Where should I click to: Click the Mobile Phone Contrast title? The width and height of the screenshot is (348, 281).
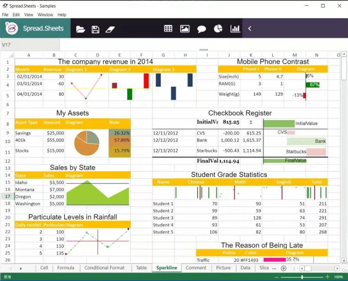point(273,62)
